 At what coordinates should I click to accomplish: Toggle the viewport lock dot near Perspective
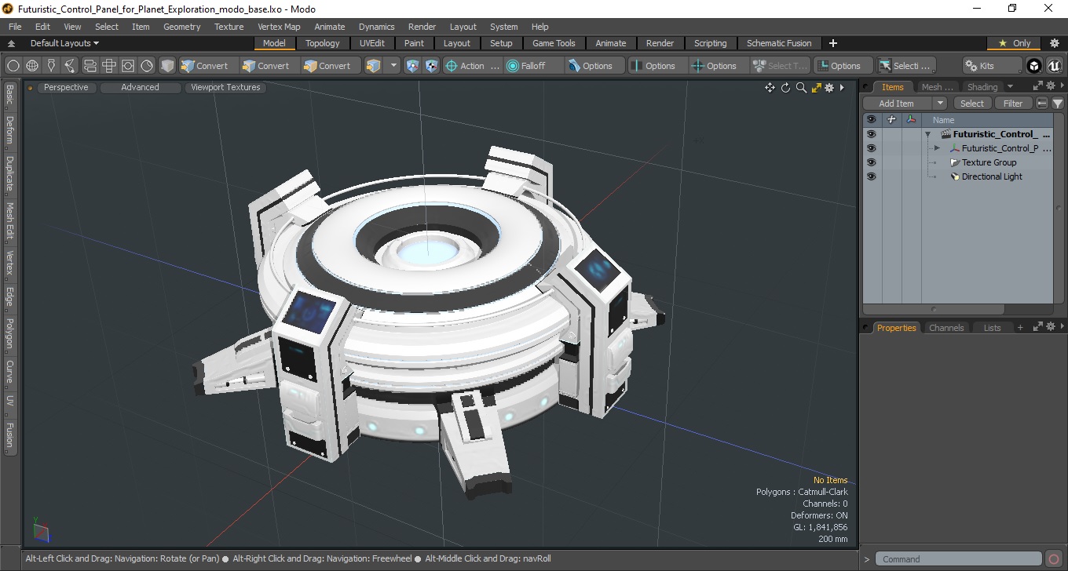[31, 88]
